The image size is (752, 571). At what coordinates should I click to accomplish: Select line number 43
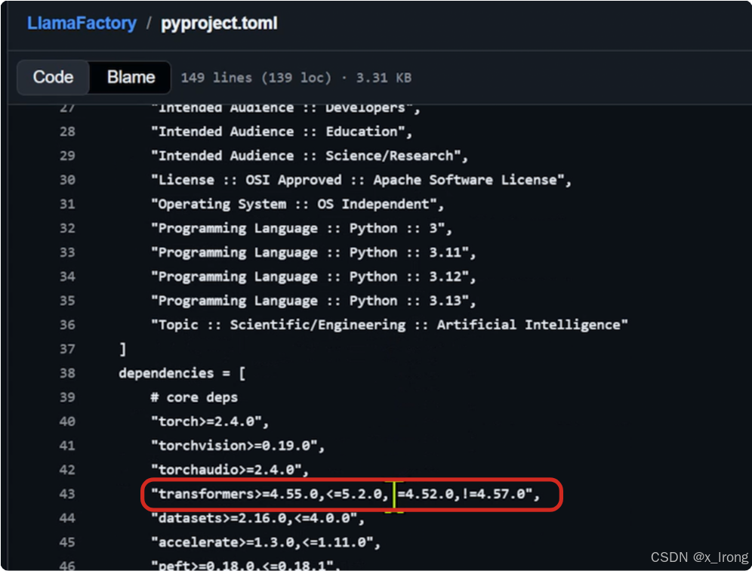68,494
